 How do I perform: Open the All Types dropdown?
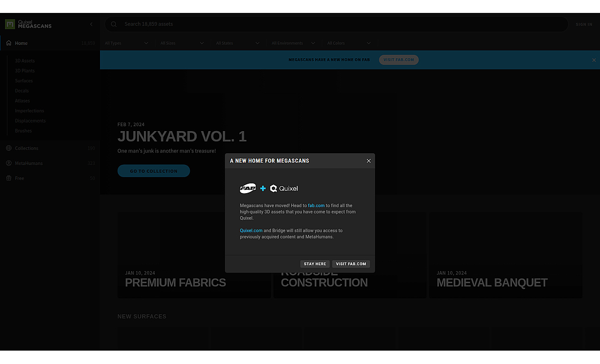point(127,43)
